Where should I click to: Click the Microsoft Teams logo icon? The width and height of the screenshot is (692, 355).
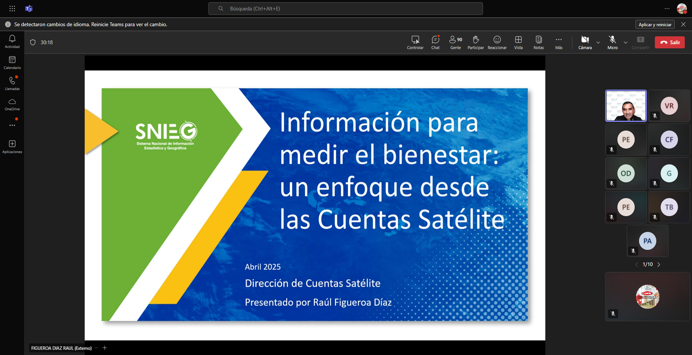coord(29,9)
